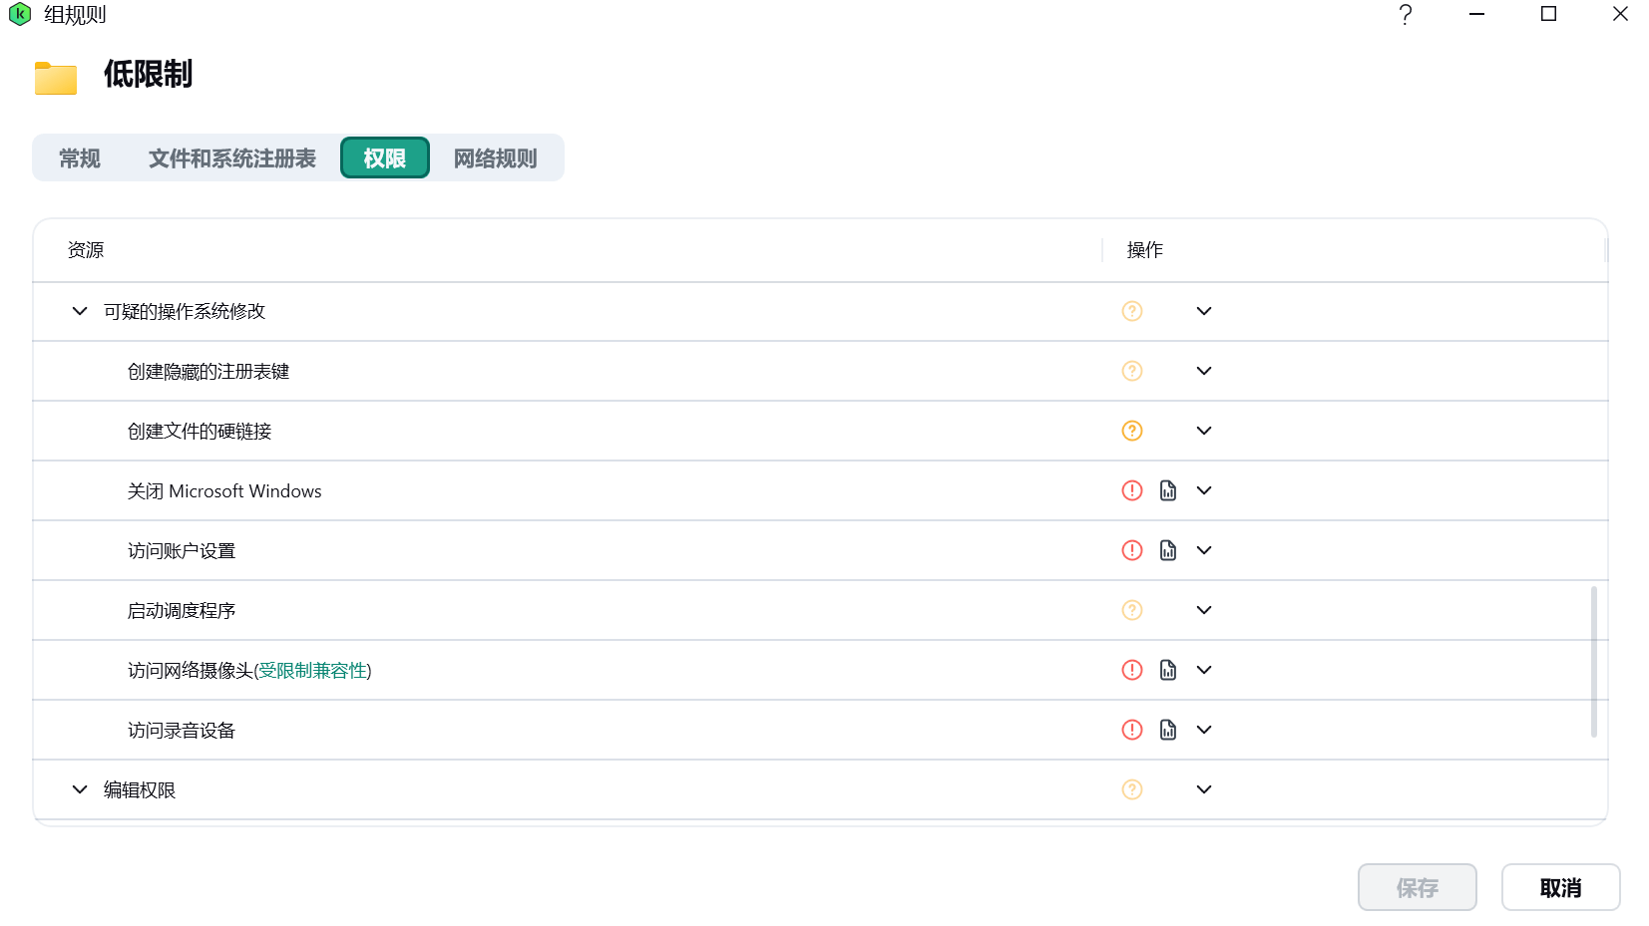This screenshot has width=1649, height=926.
Task: Click the log report icon for 访问账户设置
Action: pyautogui.click(x=1168, y=550)
